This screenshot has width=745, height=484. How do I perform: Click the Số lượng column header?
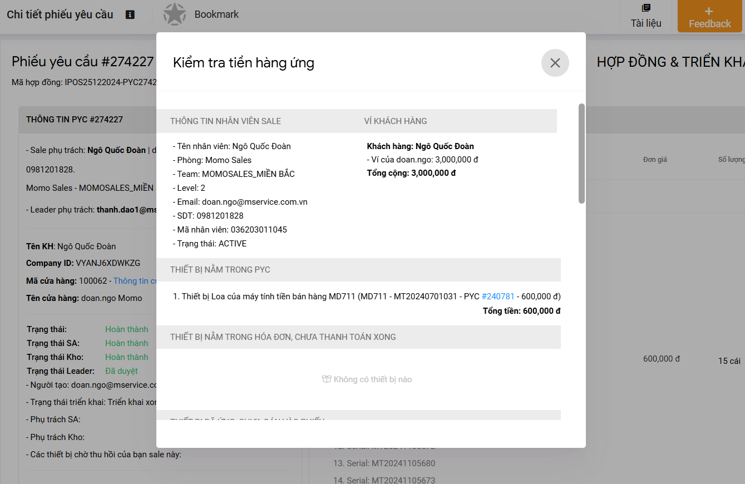[731, 160]
